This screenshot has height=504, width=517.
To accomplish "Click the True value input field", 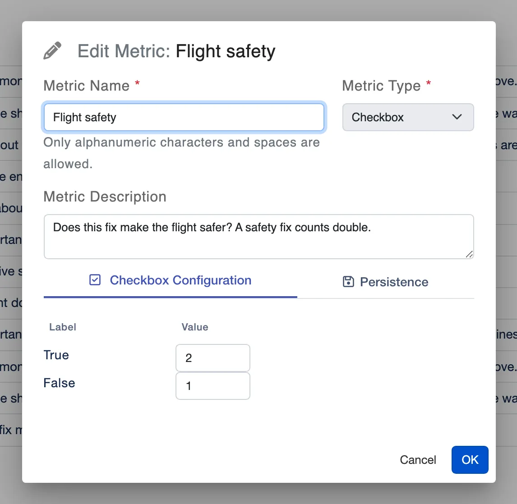I will click(213, 358).
